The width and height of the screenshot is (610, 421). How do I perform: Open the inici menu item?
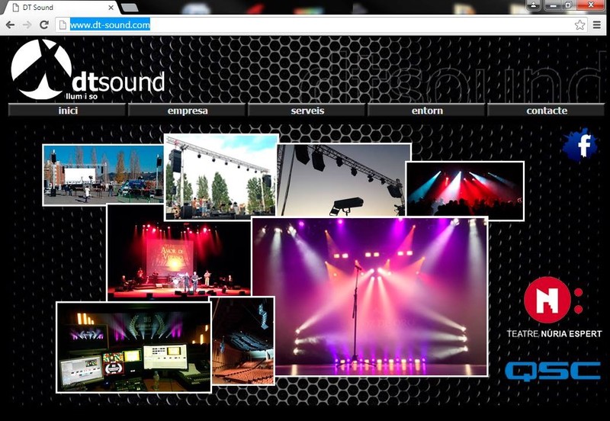tap(67, 111)
